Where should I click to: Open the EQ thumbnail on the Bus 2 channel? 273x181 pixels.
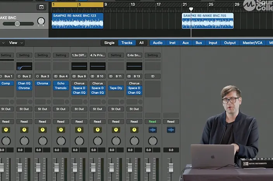24,66
